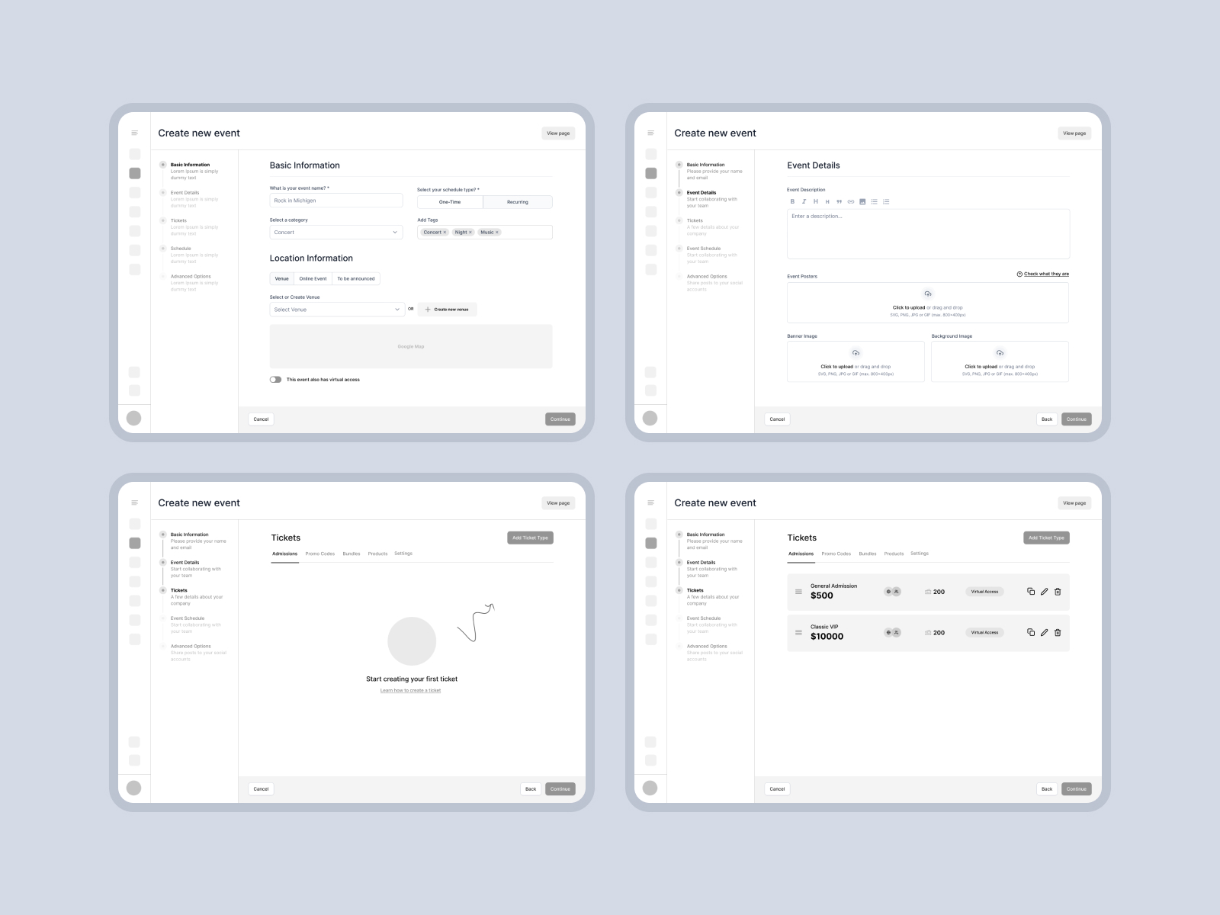Open the Select a category dropdown
This screenshot has width=1220, height=915.
[335, 233]
